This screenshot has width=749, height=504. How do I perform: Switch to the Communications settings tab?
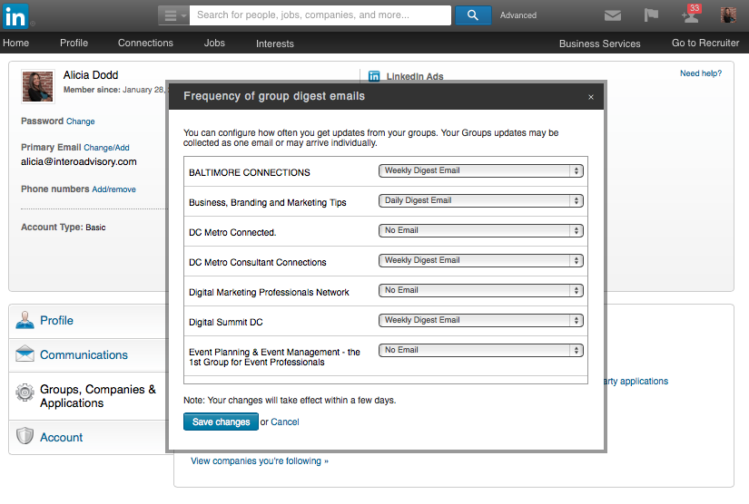coord(84,354)
